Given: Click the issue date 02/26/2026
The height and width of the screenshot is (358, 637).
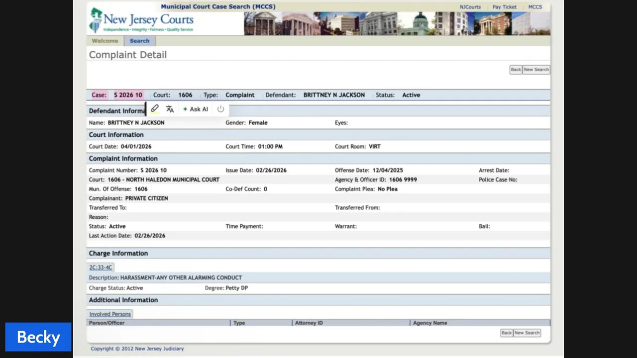Looking at the screenshot, I should coord(271,170).
